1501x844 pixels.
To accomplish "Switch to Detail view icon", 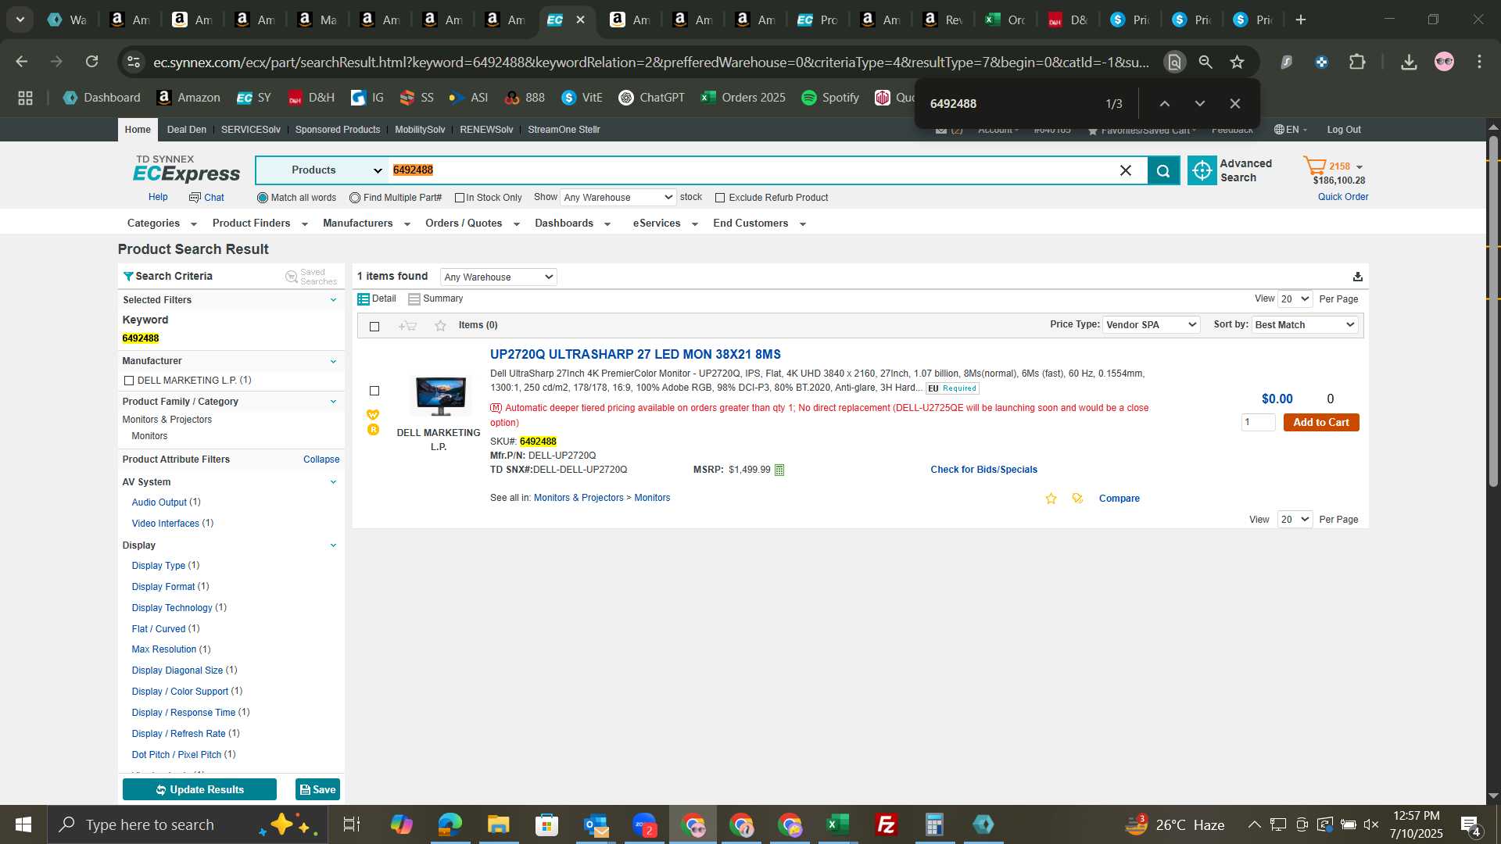I will point(364,299).
